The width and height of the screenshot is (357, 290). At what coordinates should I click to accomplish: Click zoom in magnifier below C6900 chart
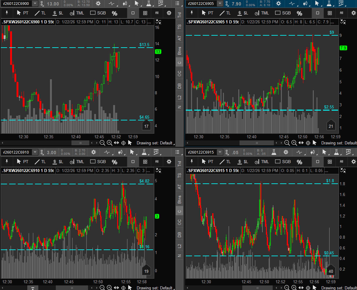[x=109, y=143]
